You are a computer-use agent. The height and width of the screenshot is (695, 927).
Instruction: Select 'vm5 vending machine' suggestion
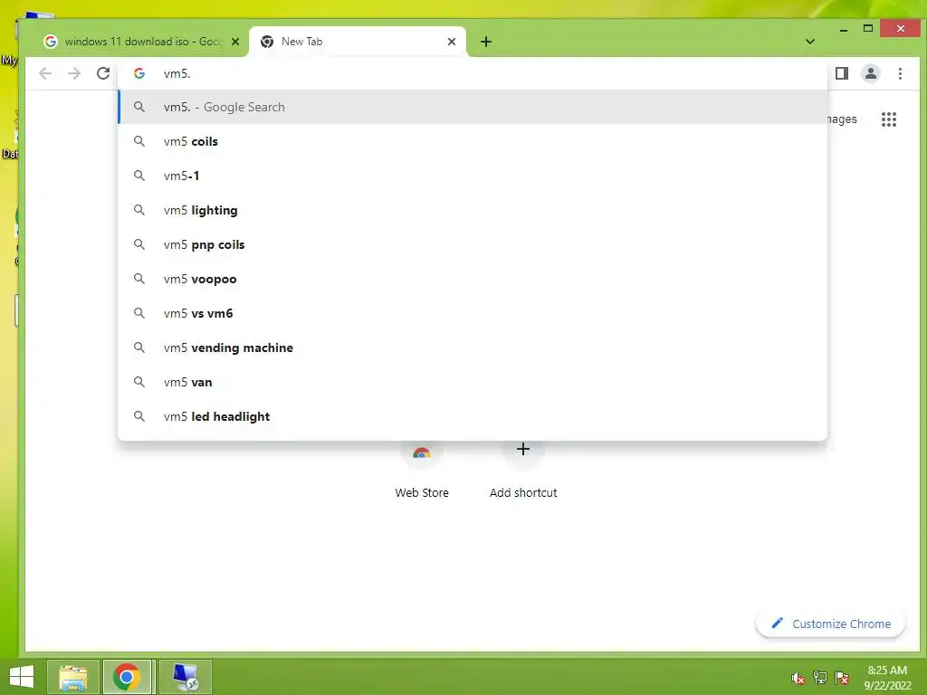(473, 347)
